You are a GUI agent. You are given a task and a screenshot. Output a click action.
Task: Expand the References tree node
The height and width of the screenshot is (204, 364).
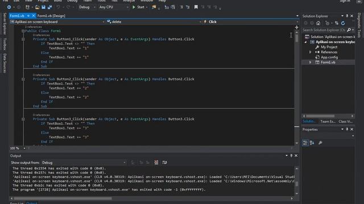[311, 52]
